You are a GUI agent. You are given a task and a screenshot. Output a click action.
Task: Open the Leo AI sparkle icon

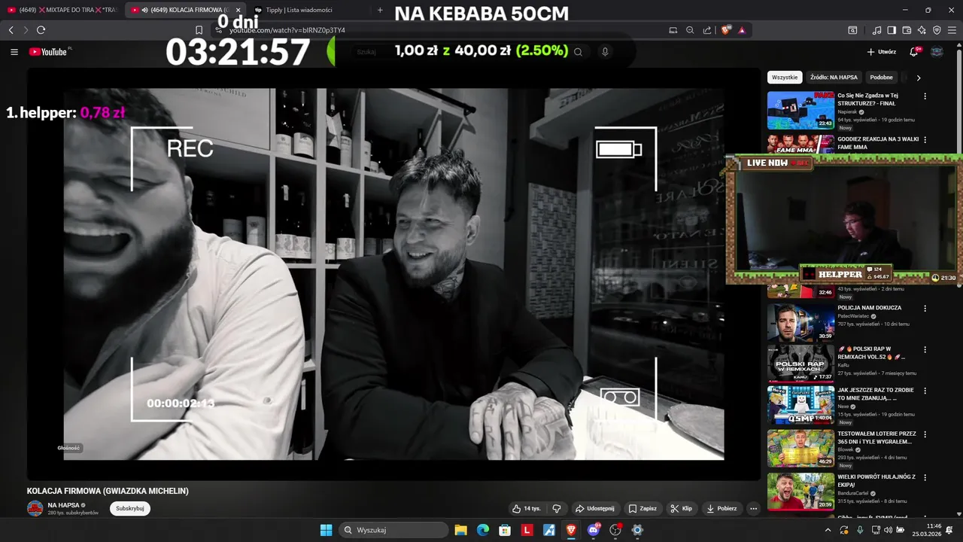tap(922, 30)
